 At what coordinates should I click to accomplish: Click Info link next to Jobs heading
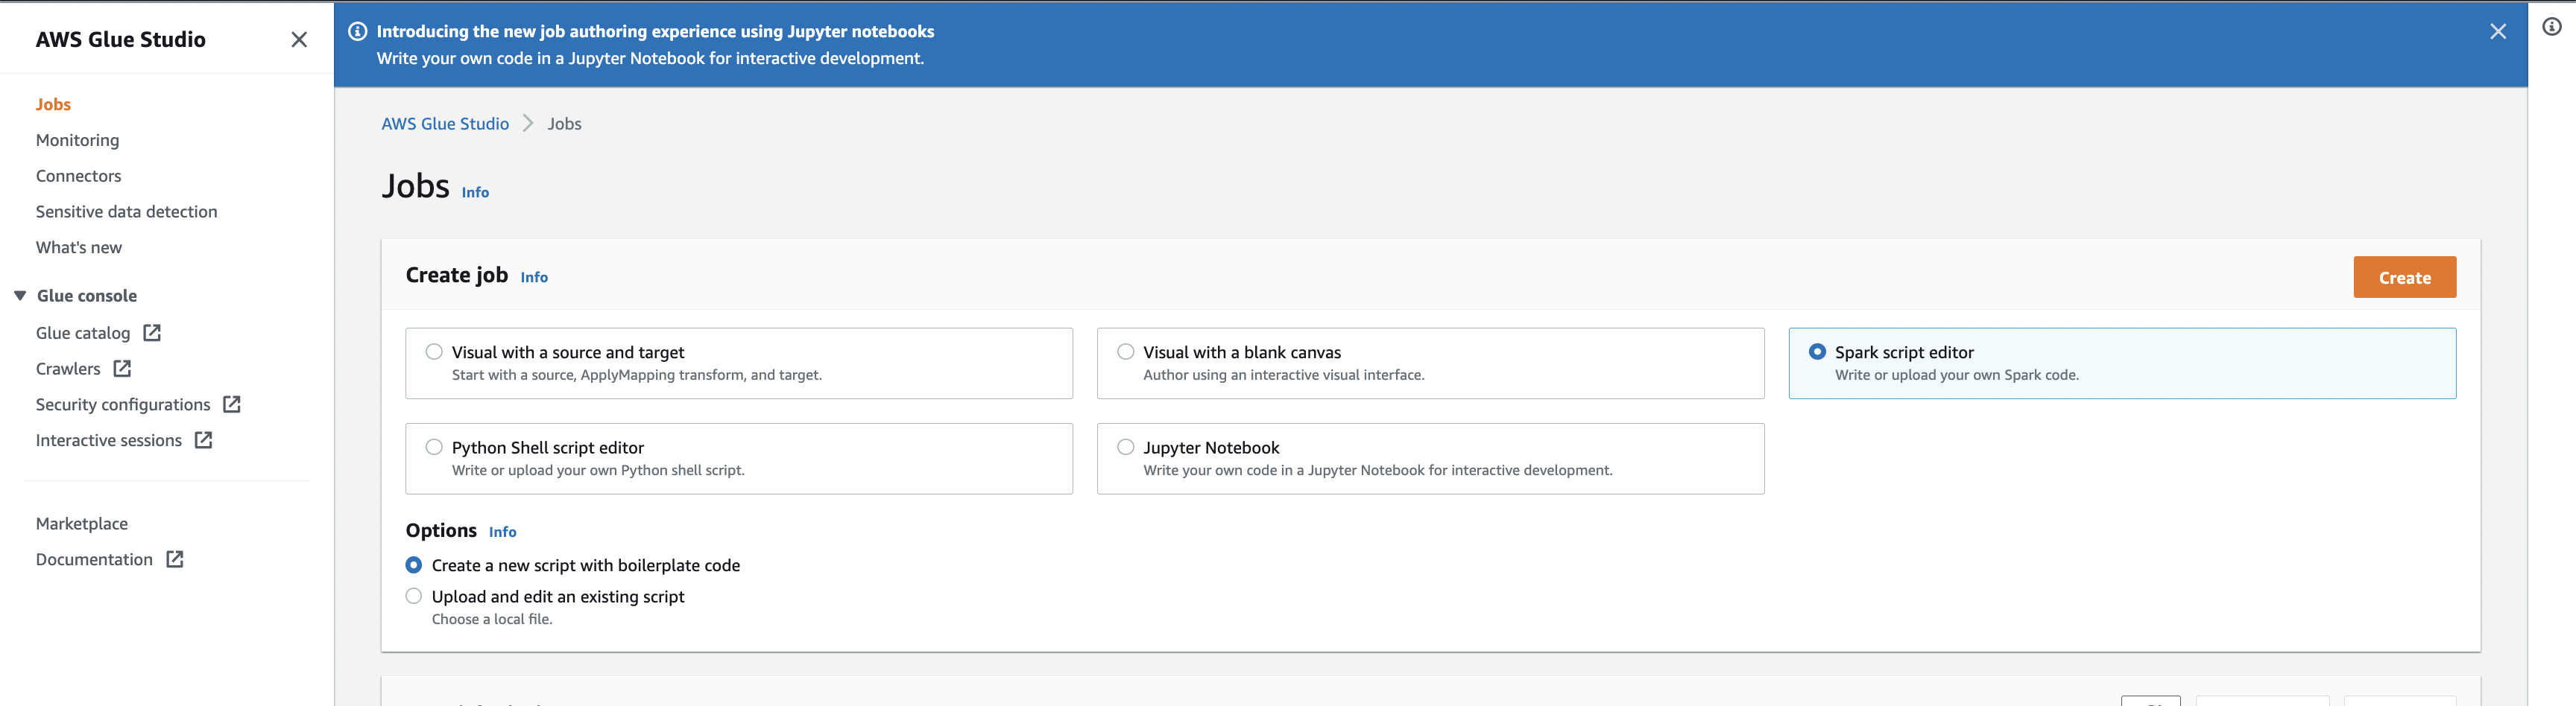point(475,191)
